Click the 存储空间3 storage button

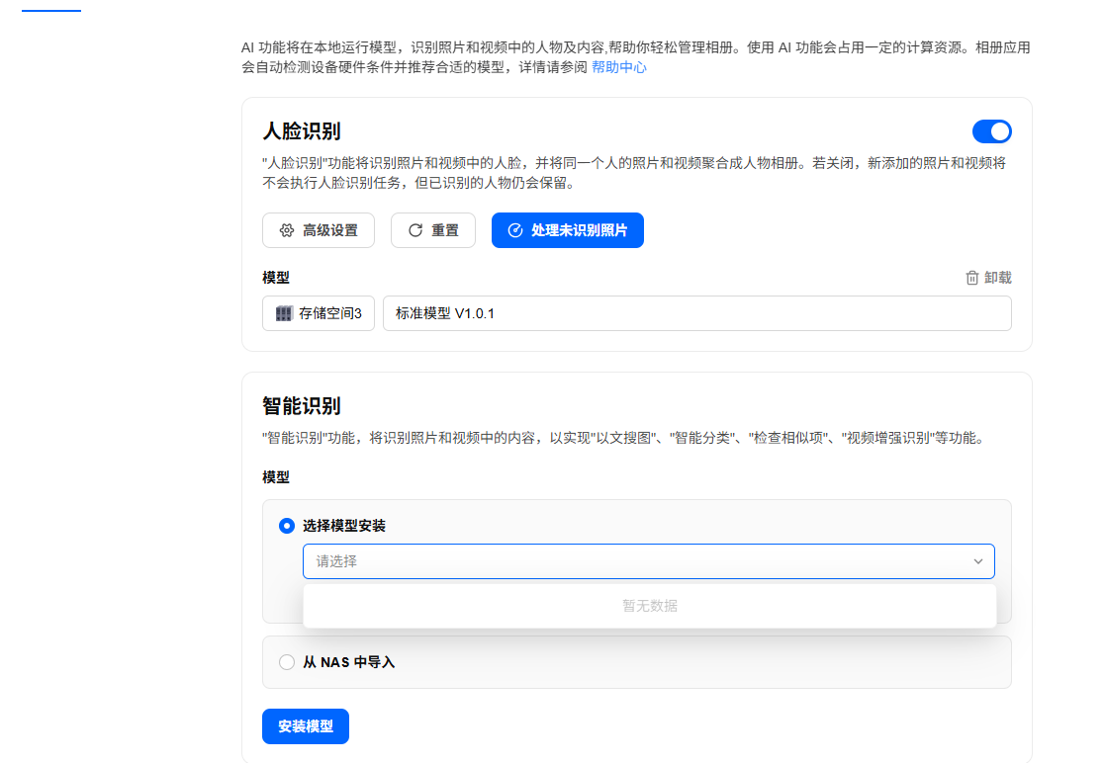click(319, 313)
